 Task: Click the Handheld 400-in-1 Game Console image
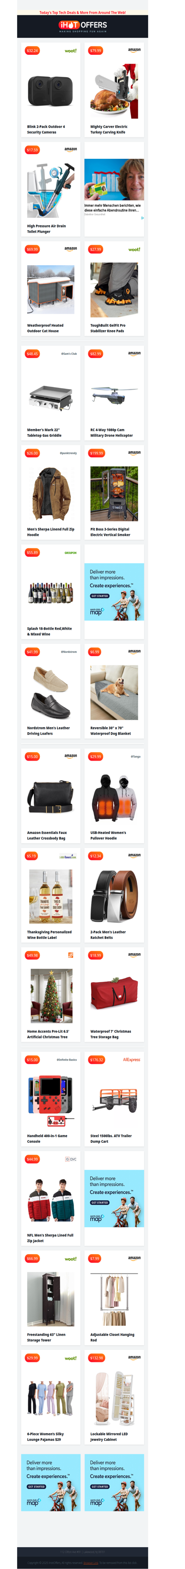(x=51, y=1100)
